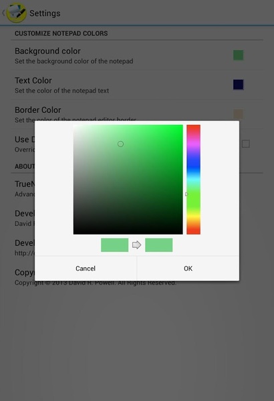
Task: Click the back chevron beside the app icon
Action: (x=3, y=13)
